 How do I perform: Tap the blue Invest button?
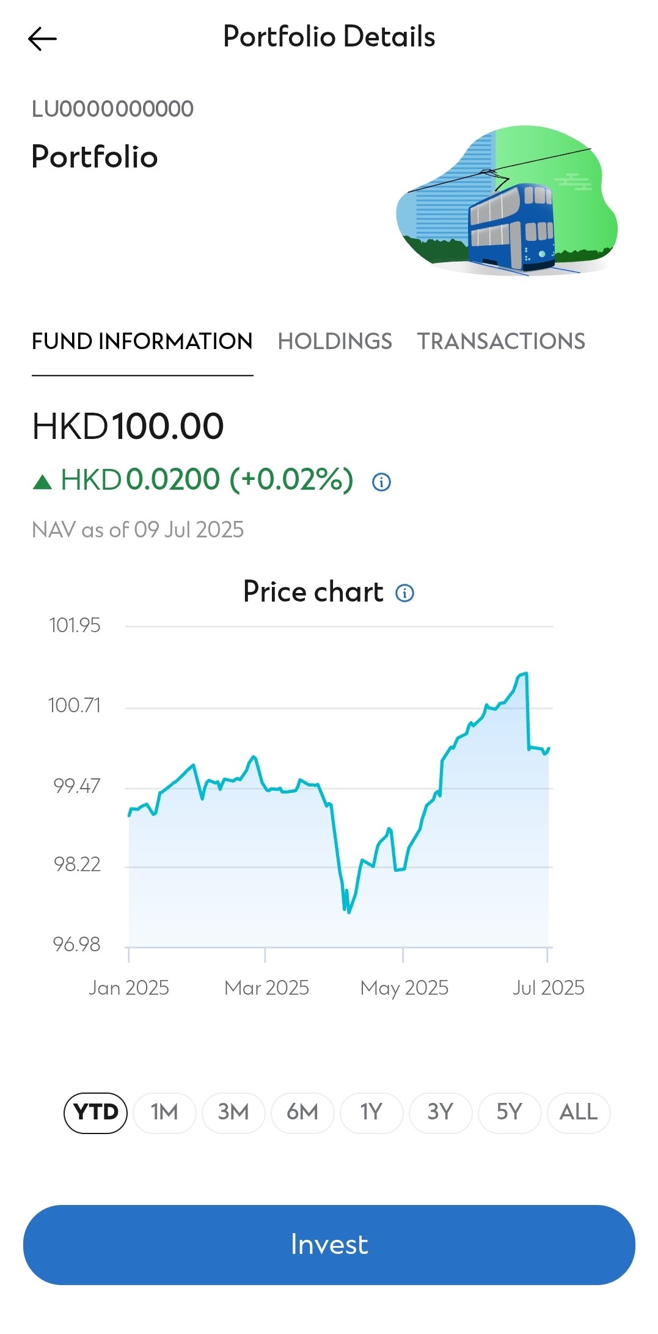click(329, 1245)
